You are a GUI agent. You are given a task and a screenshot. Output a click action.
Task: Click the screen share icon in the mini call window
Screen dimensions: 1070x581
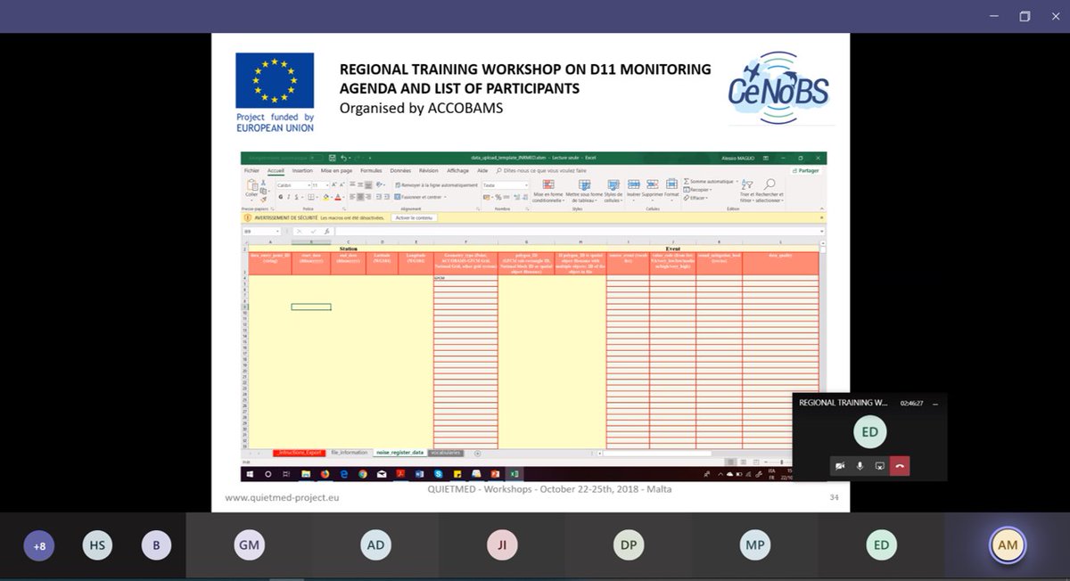pos(879,465)
